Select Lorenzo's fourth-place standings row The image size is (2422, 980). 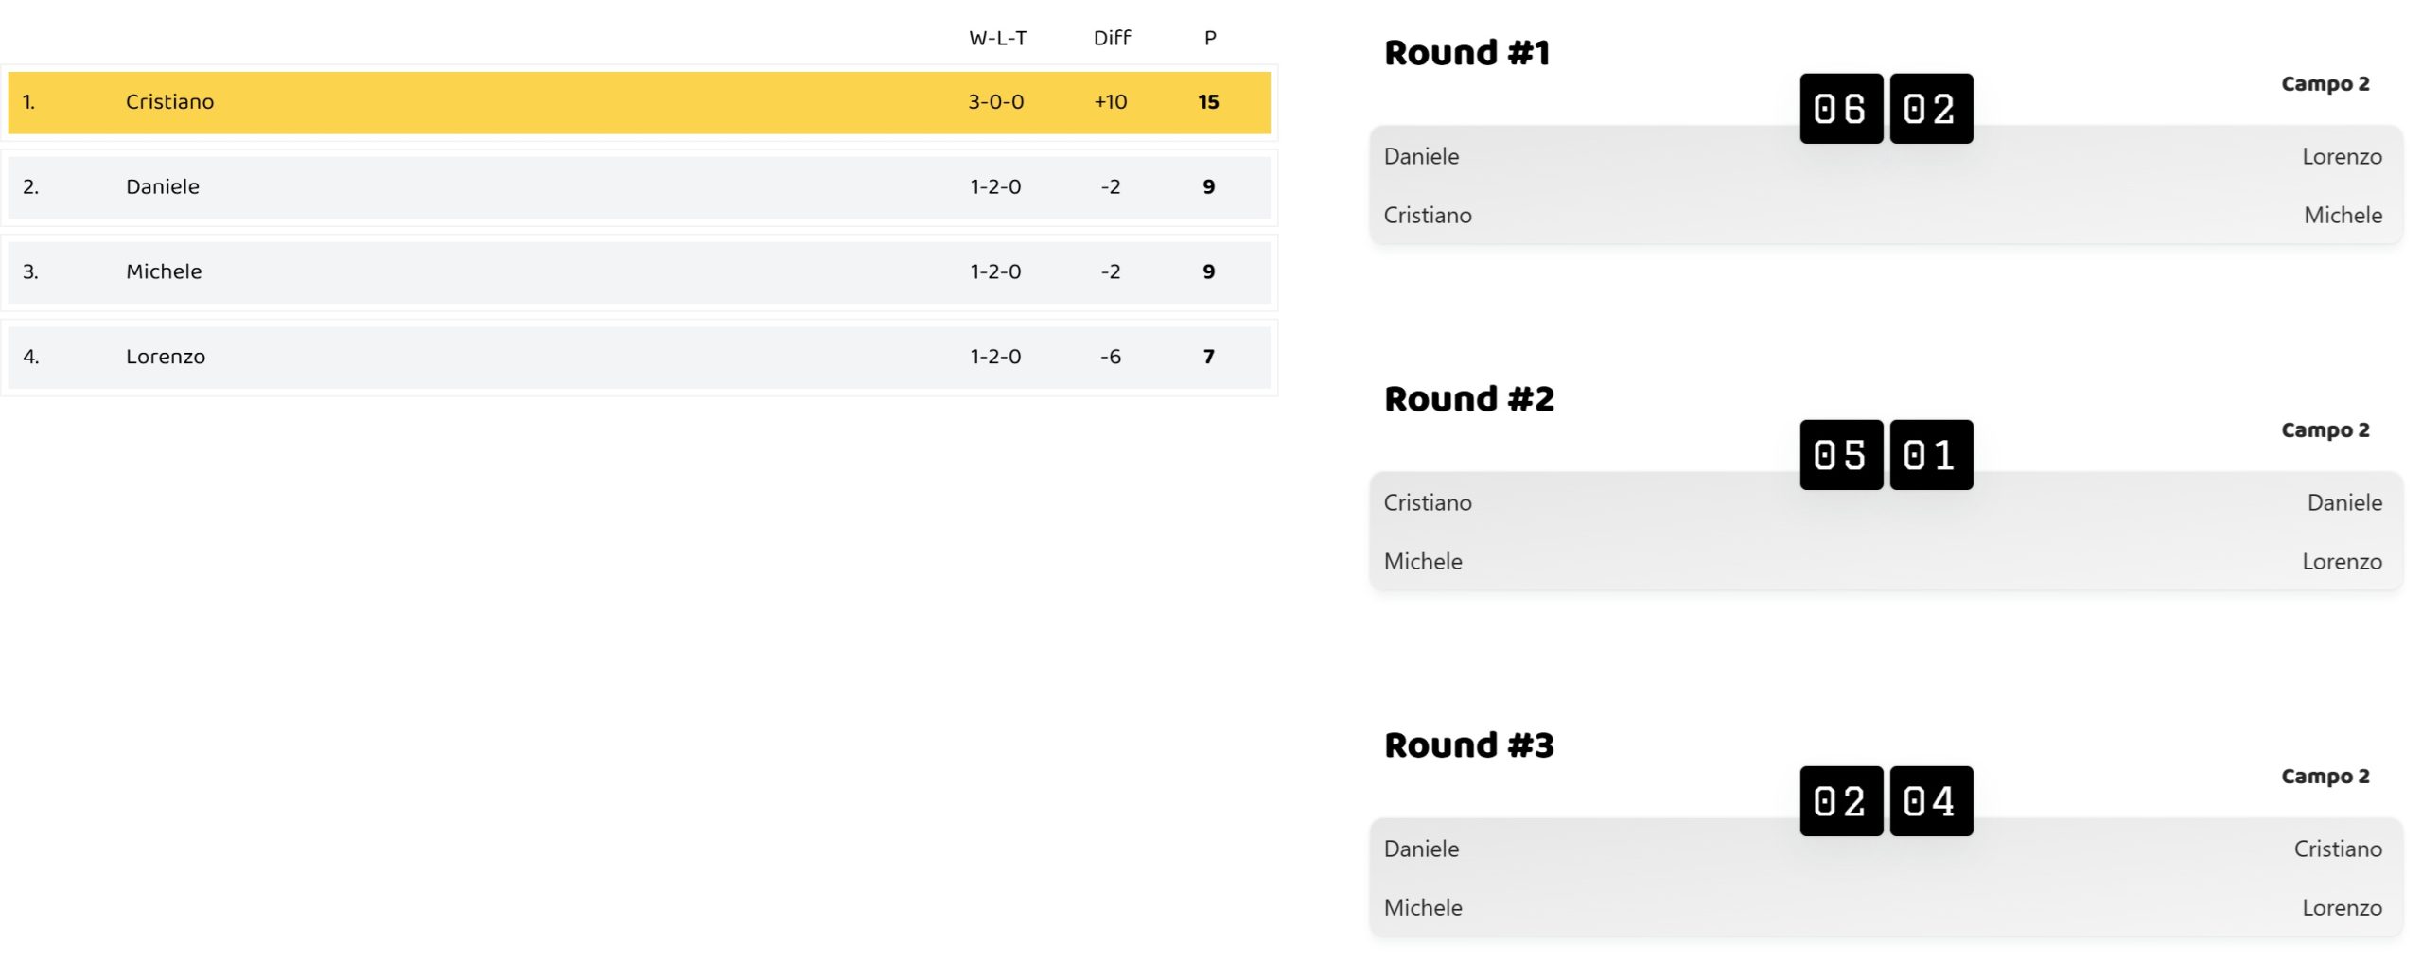[x=639, y=358]
